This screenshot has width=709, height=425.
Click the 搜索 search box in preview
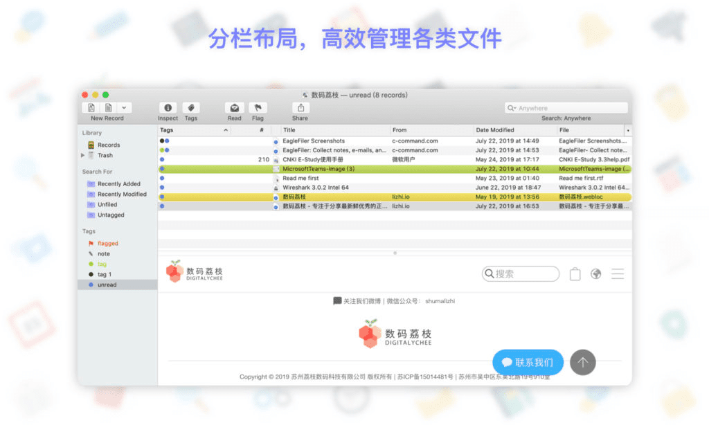(x=521, y=274)
